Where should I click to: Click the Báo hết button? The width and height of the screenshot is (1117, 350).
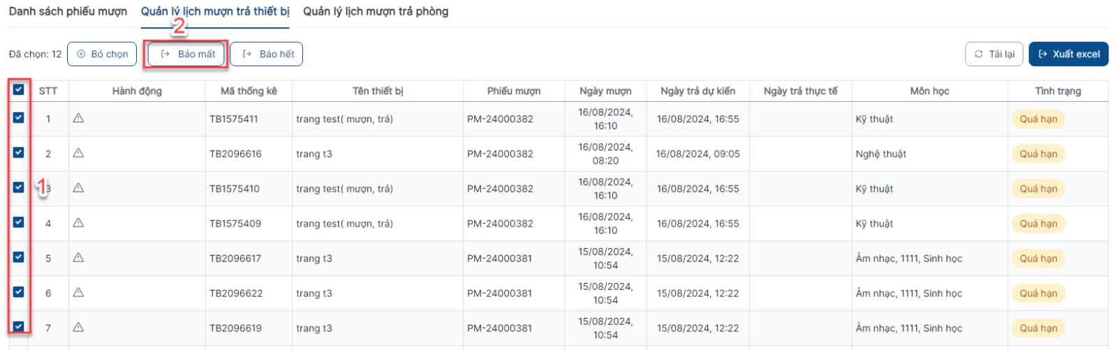[x=266, y=54]
